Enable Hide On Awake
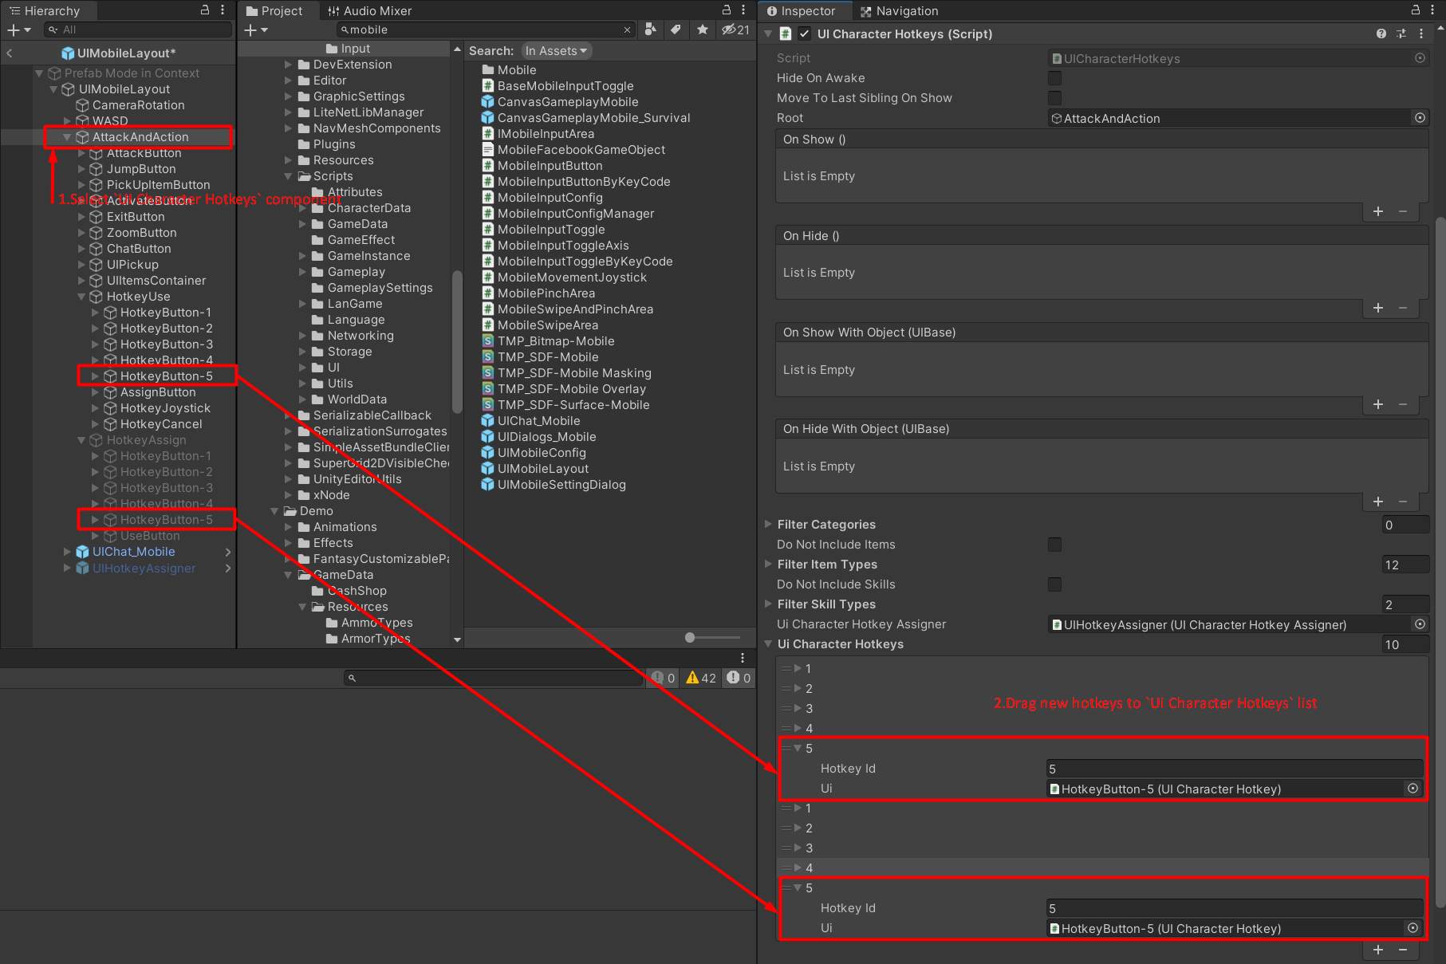Screen dimensions: 1446x964 tap(1054, 77)
